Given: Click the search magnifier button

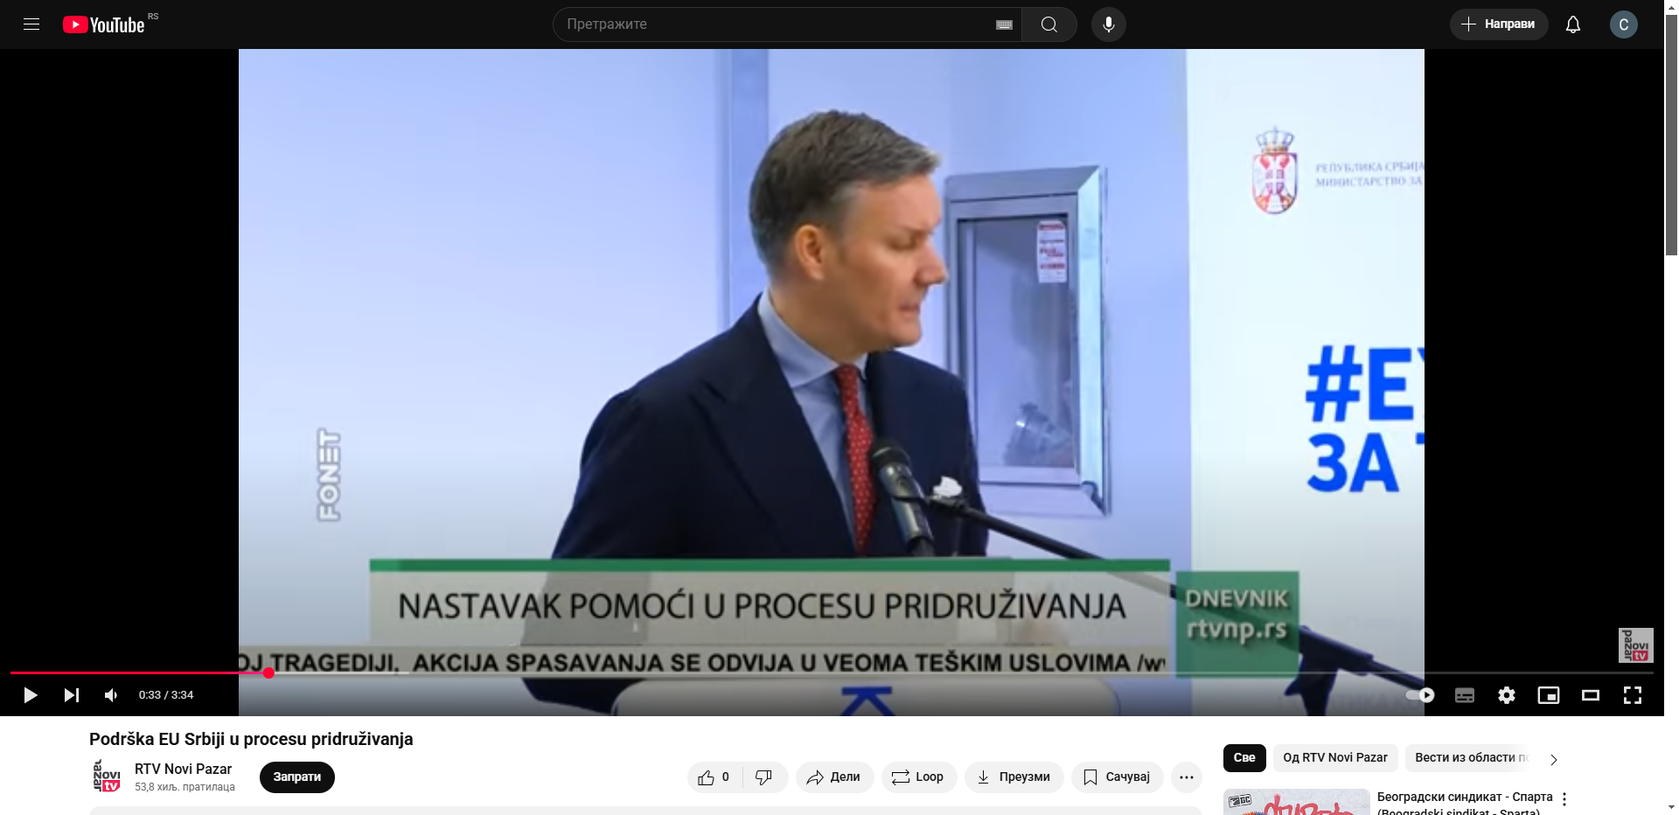Looking at the screenshot, I should (x=1049, y=24).
